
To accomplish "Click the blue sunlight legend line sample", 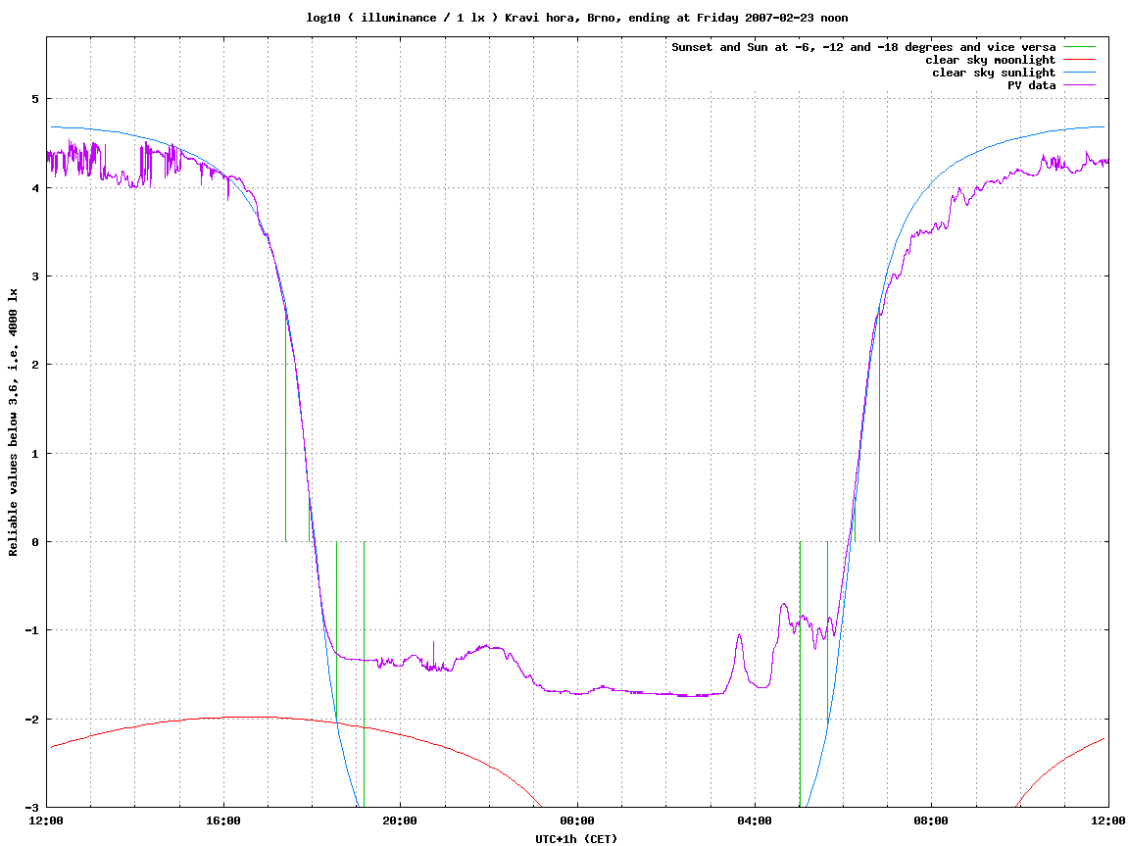I will tap(1079, 73).
